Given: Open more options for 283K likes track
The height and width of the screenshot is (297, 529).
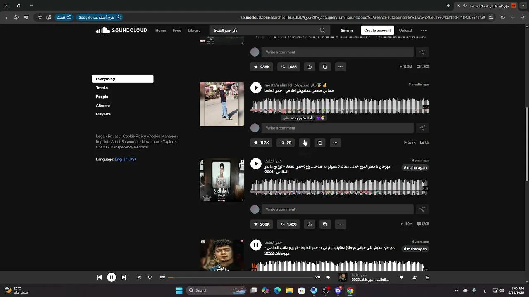Looking at the screenshot, I should 341,224.
